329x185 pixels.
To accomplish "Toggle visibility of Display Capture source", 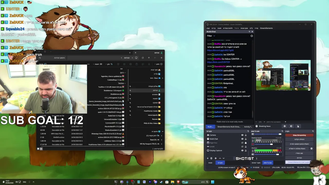I will (242, 151).
